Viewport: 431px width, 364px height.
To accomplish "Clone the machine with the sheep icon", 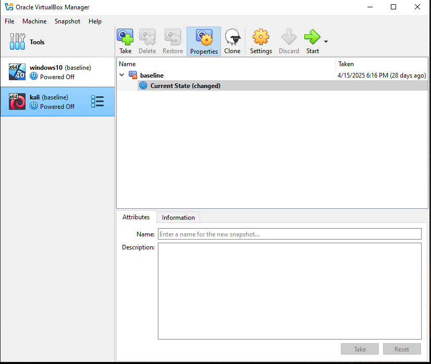I will (x=232, y=42).
